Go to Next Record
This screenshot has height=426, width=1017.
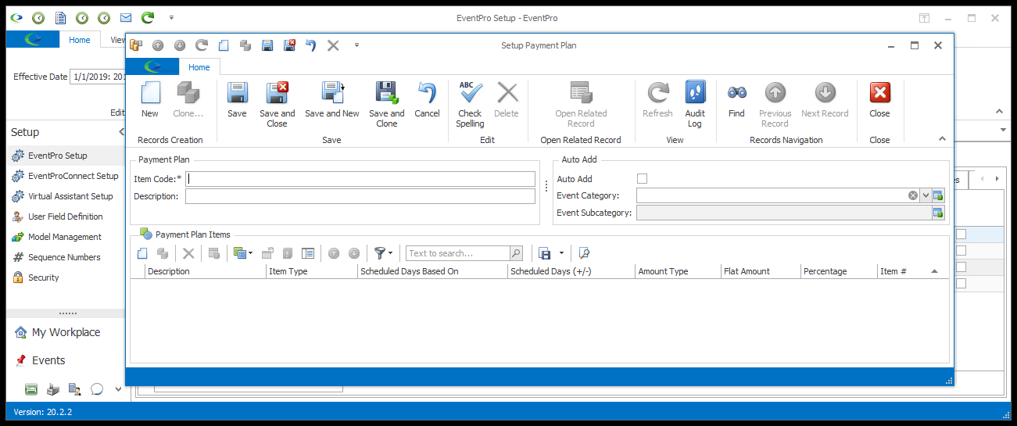pyautogui.click(x=825, y=100)
